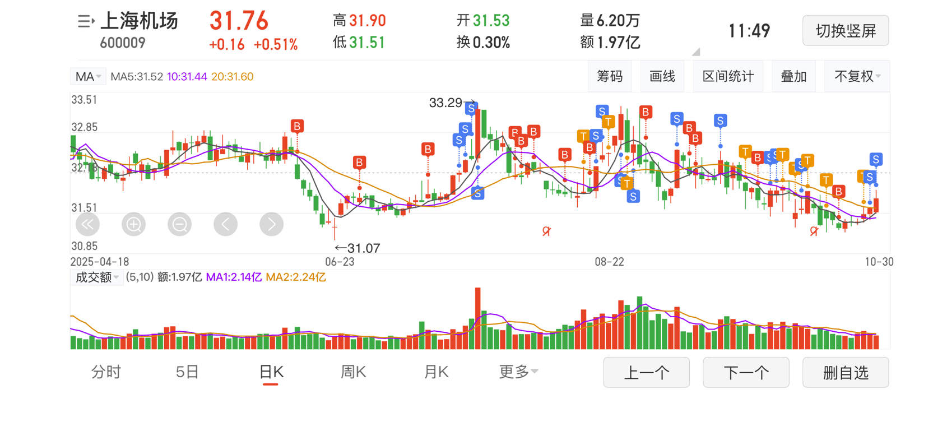Switch to the 分时 tab
This screenshot has height=431, width=933.
[x=106, y=372]
